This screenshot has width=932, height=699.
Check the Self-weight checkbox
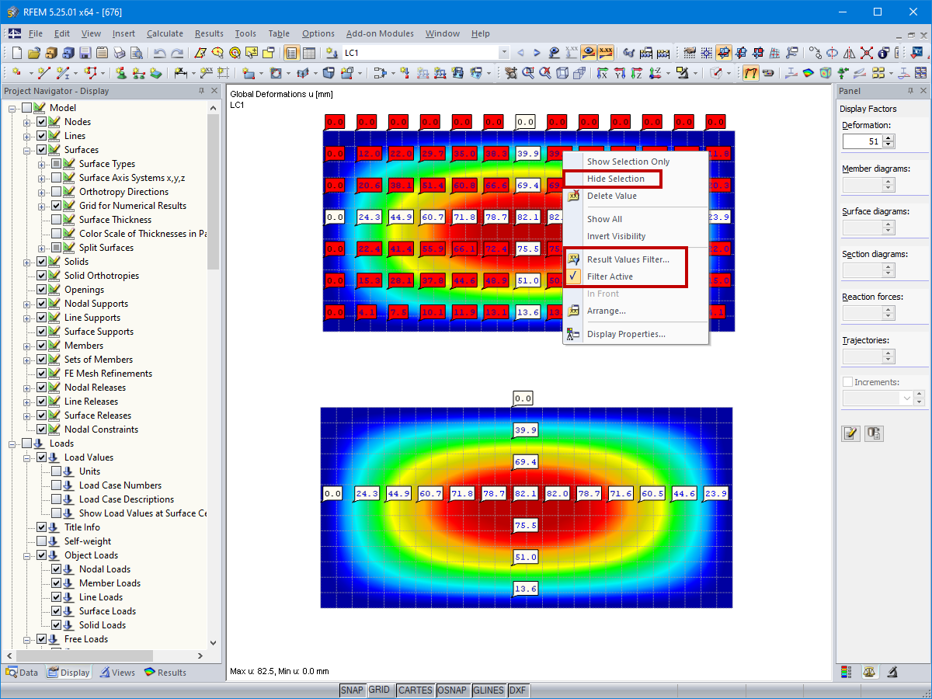[x=42, y=541]
